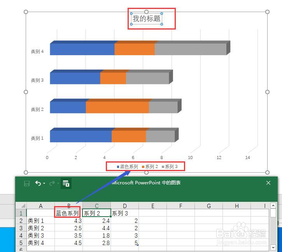282x252 pixels.
Task: Open the Redo history dropdown arrow
Action: [58, 184]
